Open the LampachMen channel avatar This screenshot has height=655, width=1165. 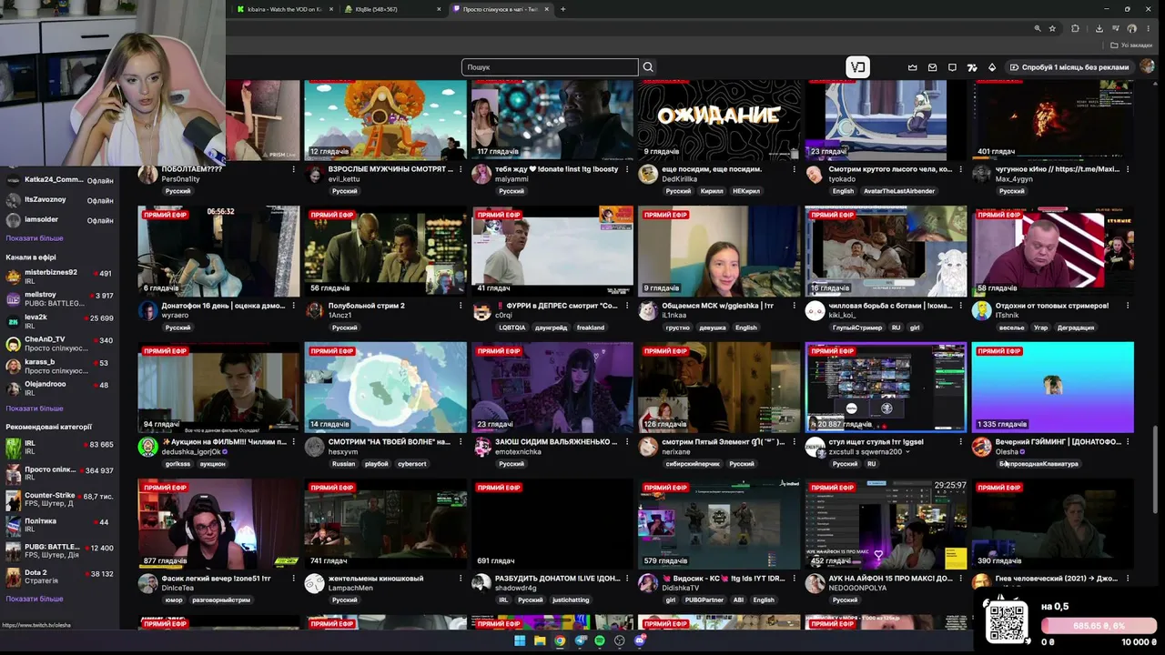(314, 584)
